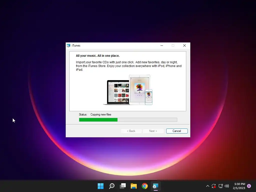Click the 'Status:' label
Screen dimensions: 256x192
coord(83,114)
